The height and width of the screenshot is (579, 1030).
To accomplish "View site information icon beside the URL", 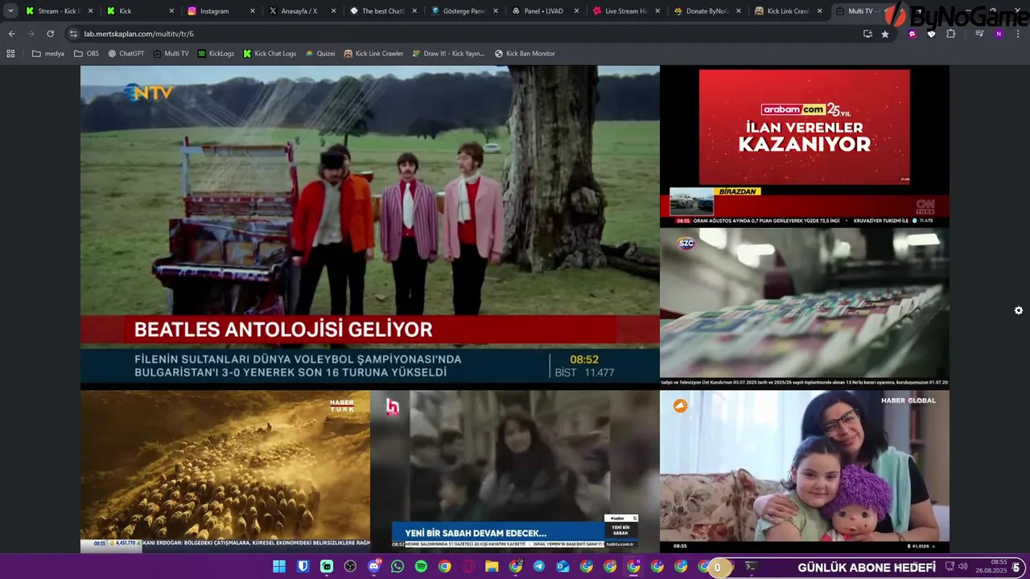I will tap(73, 34).
